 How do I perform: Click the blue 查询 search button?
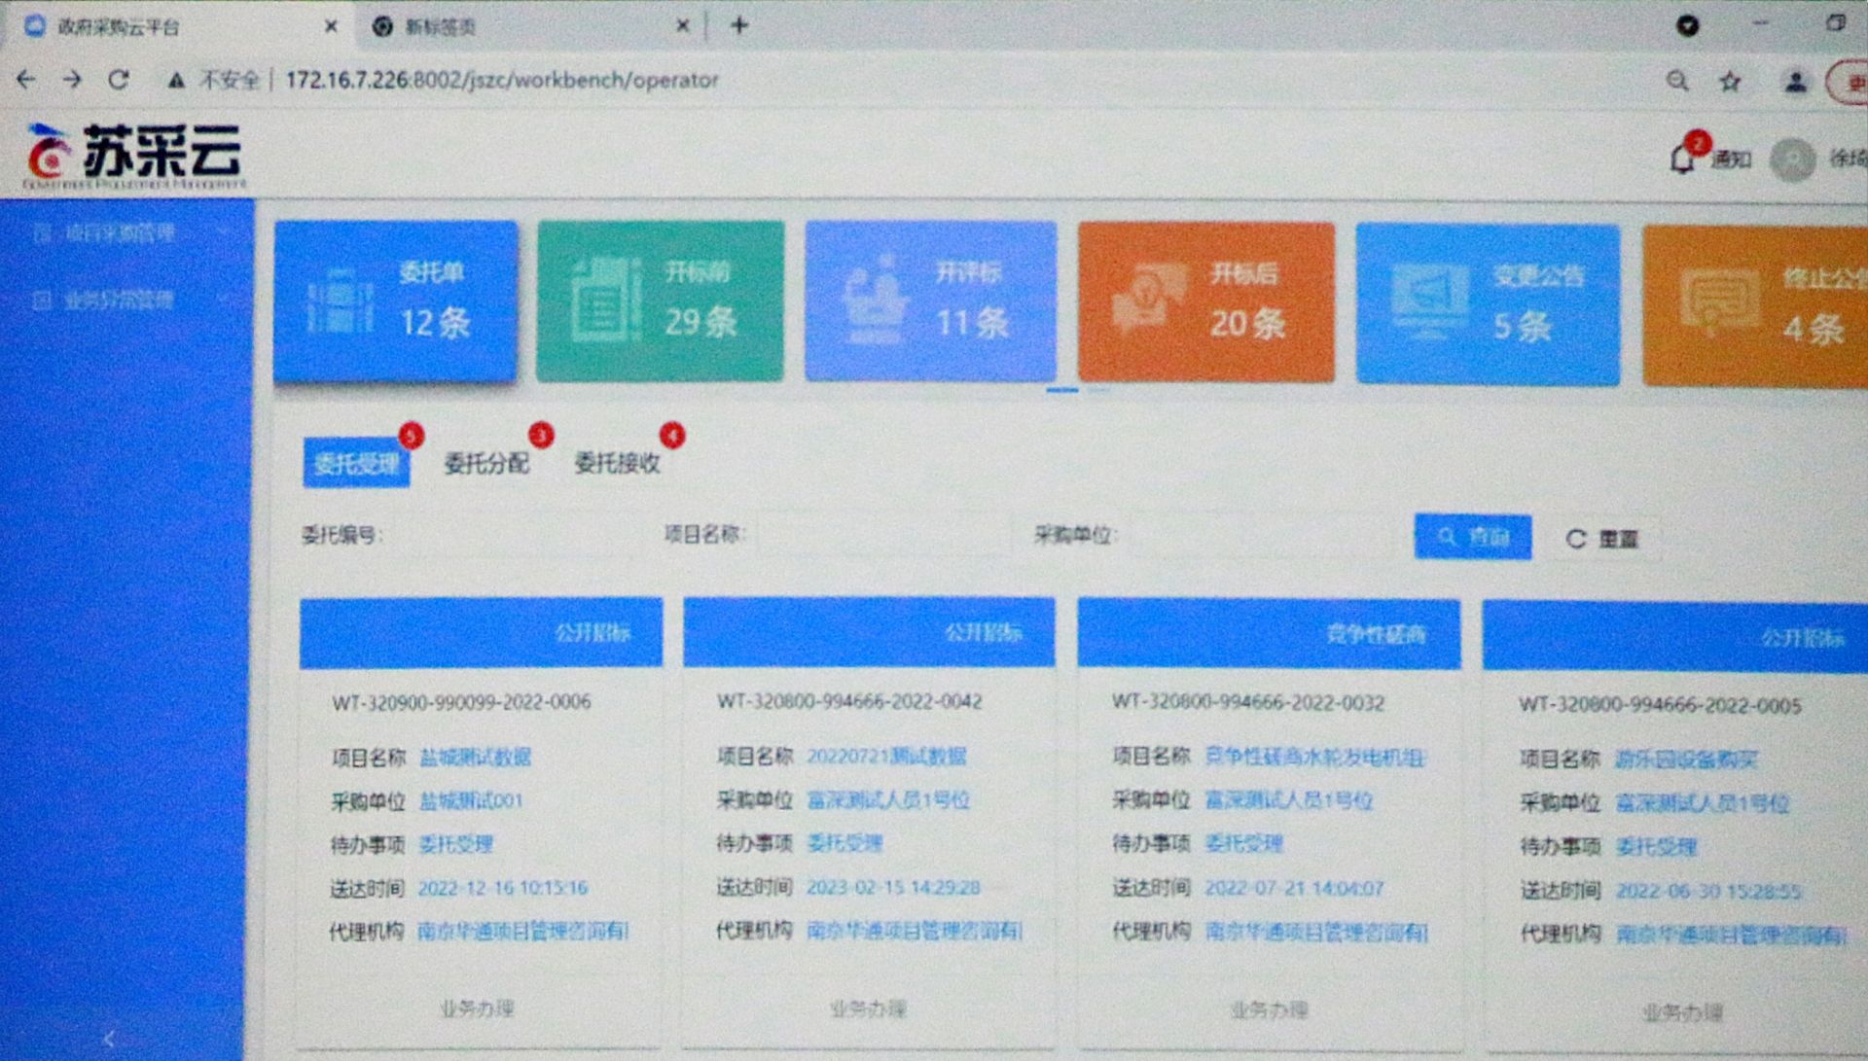(x=1472, y=537)
